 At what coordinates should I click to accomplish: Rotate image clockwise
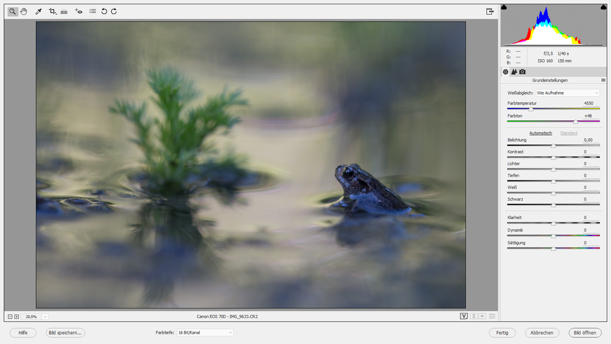pyautogui.click(x=114, y=11)
